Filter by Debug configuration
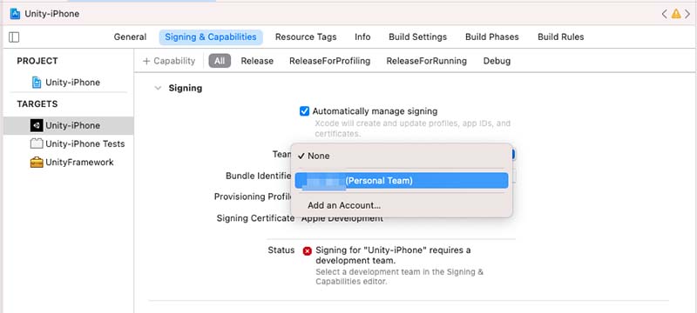697x313 pixels. click(x=497, y=61)
